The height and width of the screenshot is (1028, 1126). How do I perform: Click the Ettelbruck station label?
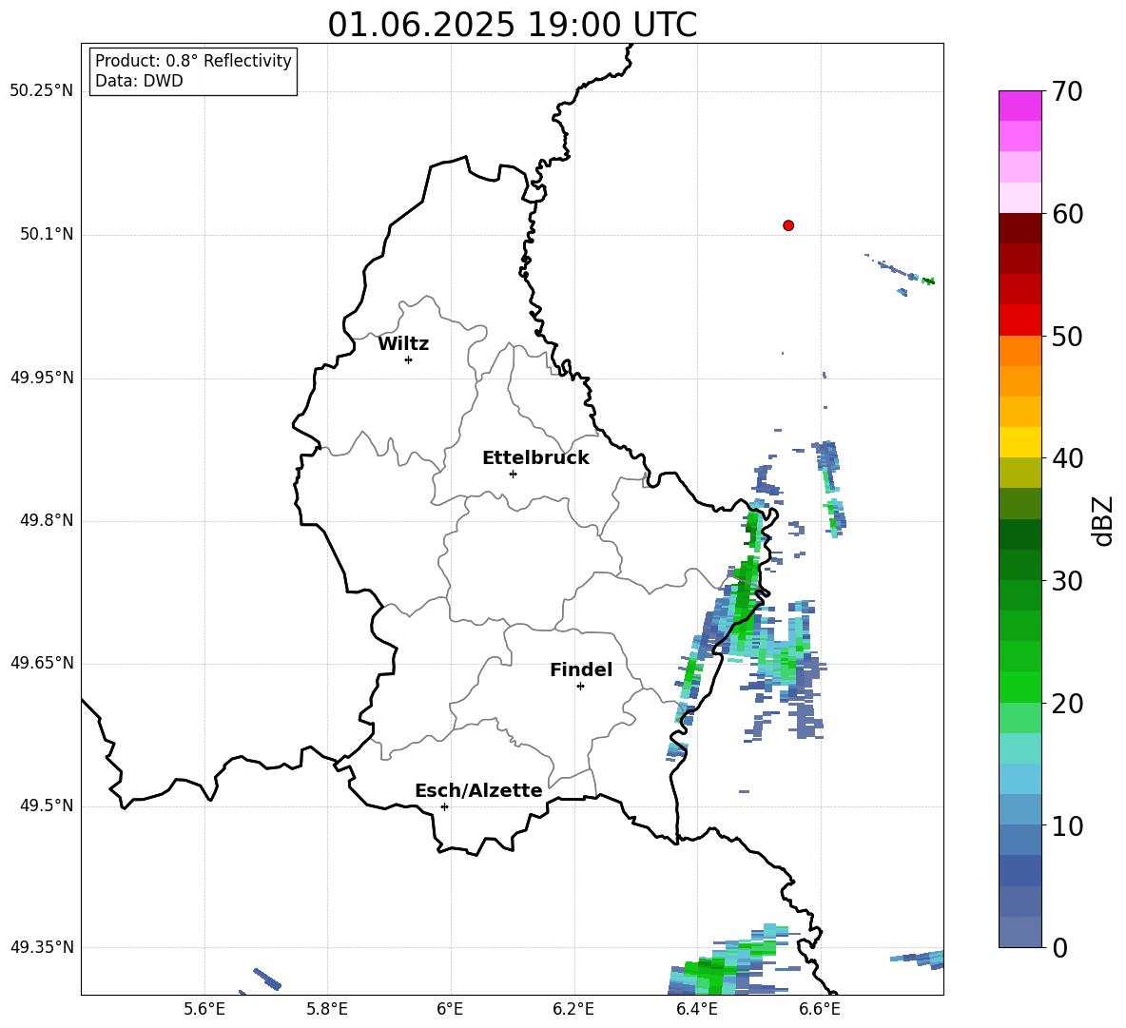[x=535, y=458]
